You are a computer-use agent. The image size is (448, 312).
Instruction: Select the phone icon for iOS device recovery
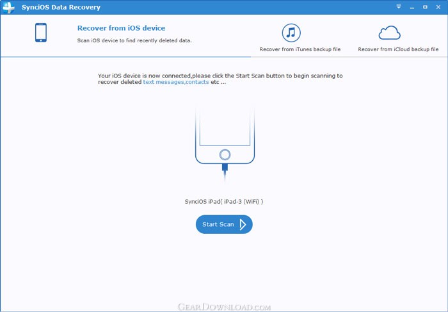(x=41, y=33)
